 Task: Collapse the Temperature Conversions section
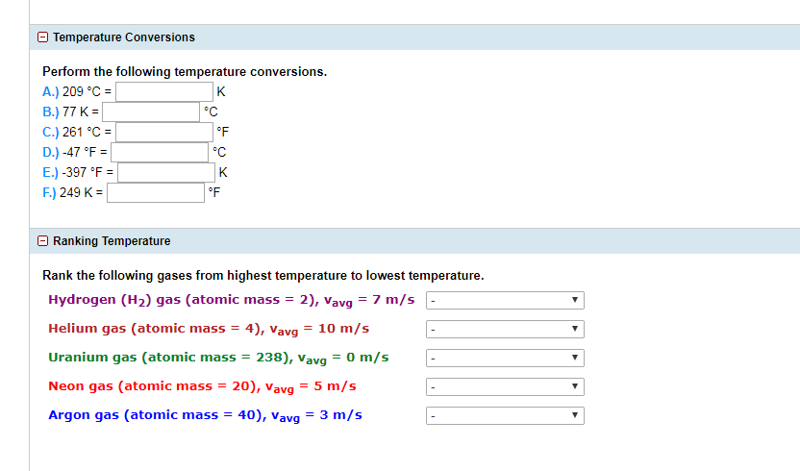[43, 37]
